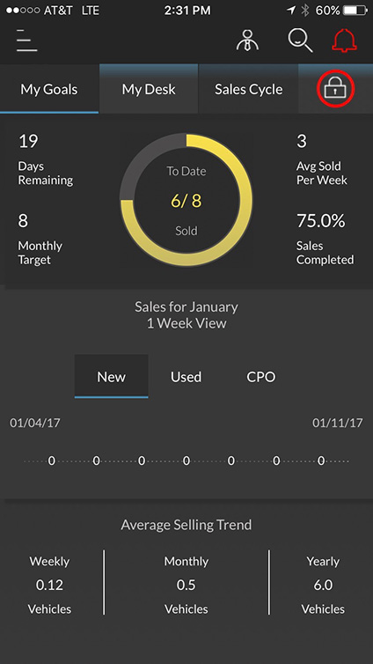The height and width of the screenshot is (664, 373).
Task: Open the hamburger menu icon
Action: click(x=26, y=41)
